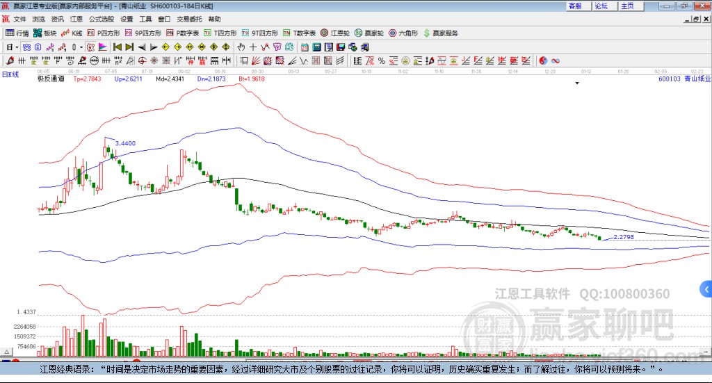Jump to last bar with skip-to-end icon
Viewport: 712px width, 383px height.
pyautogui.click(x=129, y=47)
